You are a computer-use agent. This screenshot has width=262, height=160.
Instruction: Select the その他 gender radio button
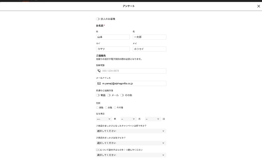pos(115,108)
